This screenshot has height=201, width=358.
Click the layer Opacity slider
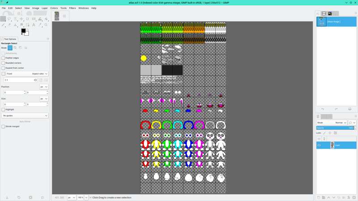coord(335,128)
